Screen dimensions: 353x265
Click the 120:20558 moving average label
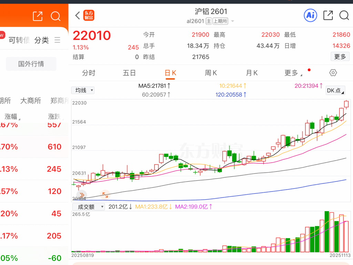pos(231,95)
